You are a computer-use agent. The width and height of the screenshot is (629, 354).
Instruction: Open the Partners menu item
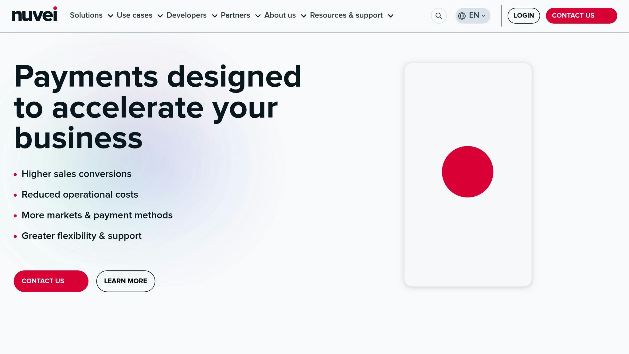point(235,15)
